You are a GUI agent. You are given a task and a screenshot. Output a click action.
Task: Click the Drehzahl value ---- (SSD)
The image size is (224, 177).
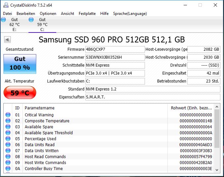point(204,65)
